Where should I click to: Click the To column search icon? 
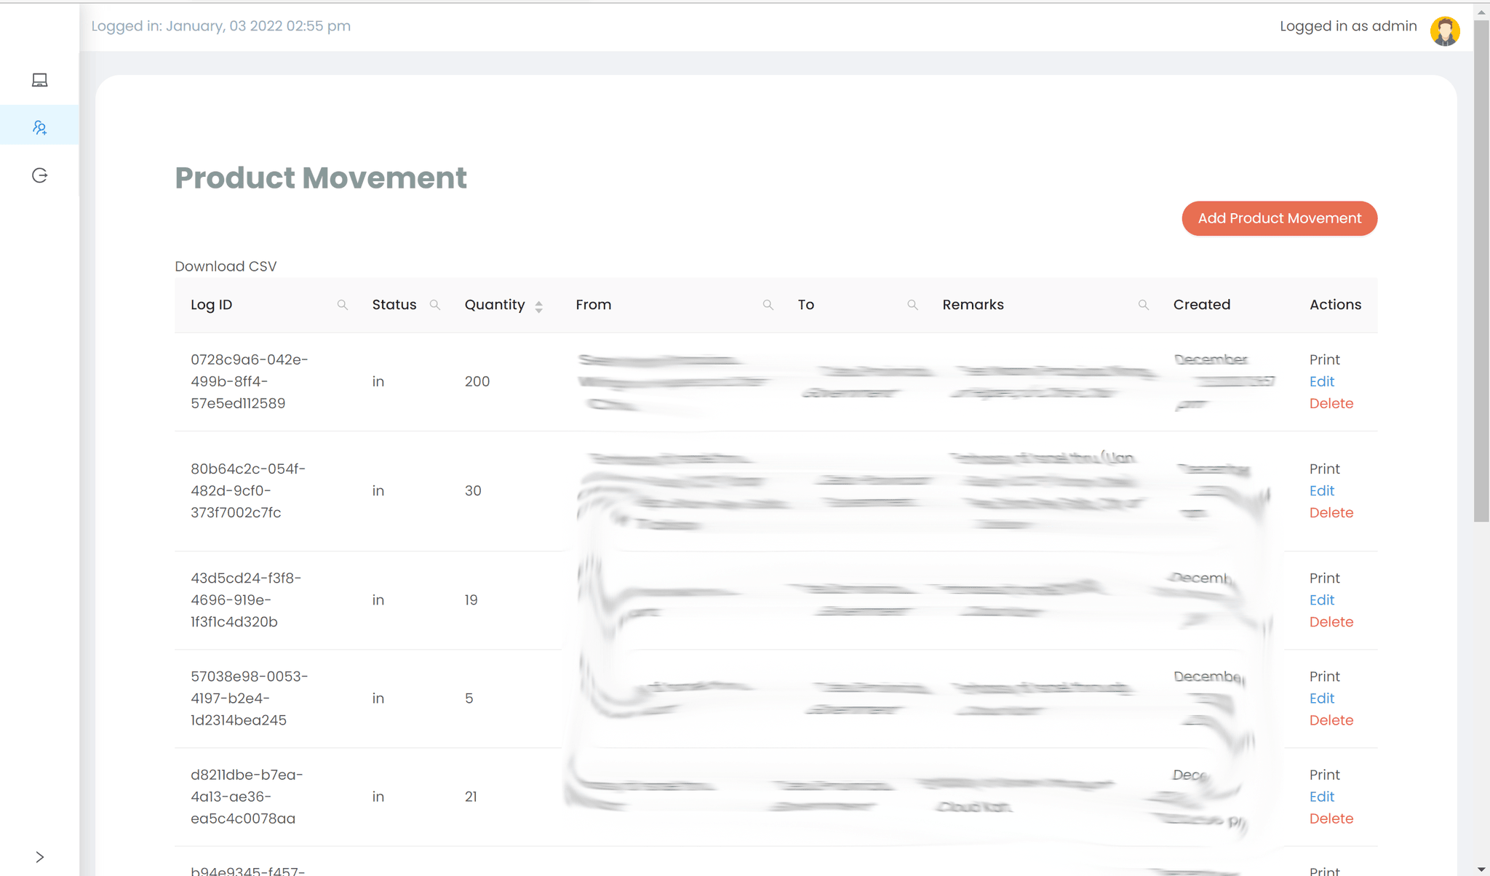click(912, 305)
